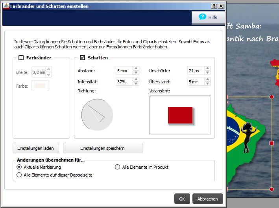Click the Breite 0,2 mm field

tap(39, 72)
